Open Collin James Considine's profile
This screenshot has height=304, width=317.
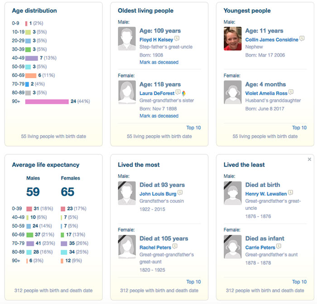point(272,40)
